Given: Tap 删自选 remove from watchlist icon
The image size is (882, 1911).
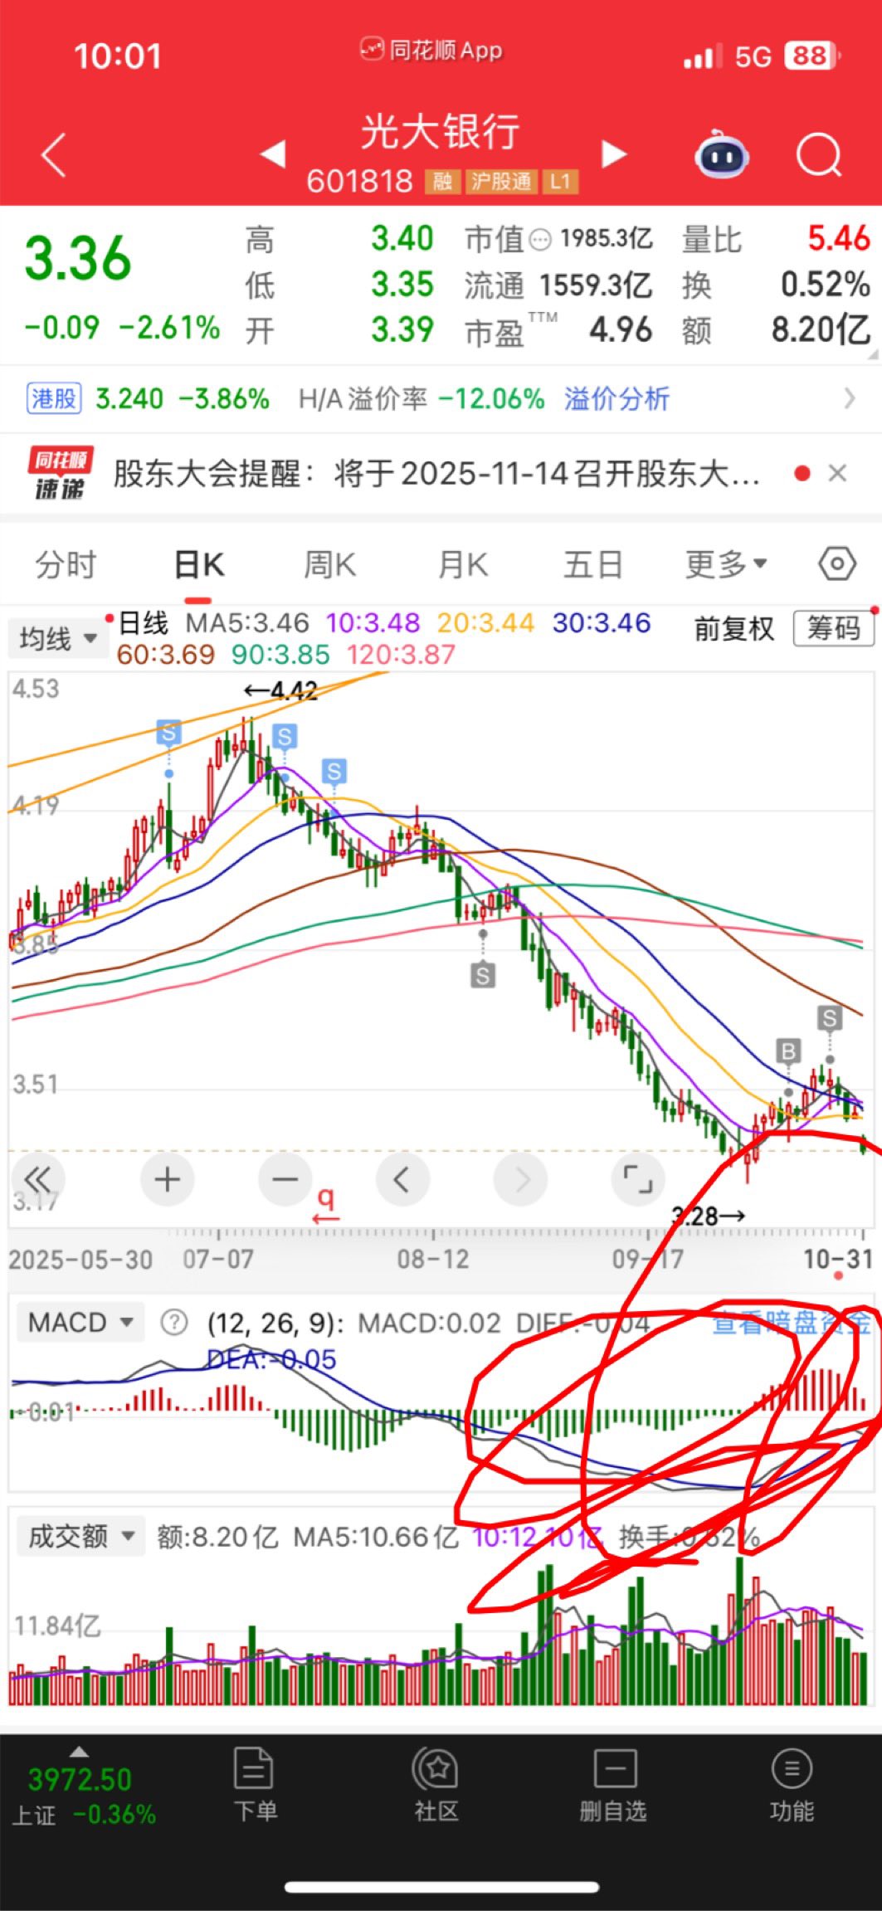Looking at the screenshot, I should click(x=613, y=1783).
